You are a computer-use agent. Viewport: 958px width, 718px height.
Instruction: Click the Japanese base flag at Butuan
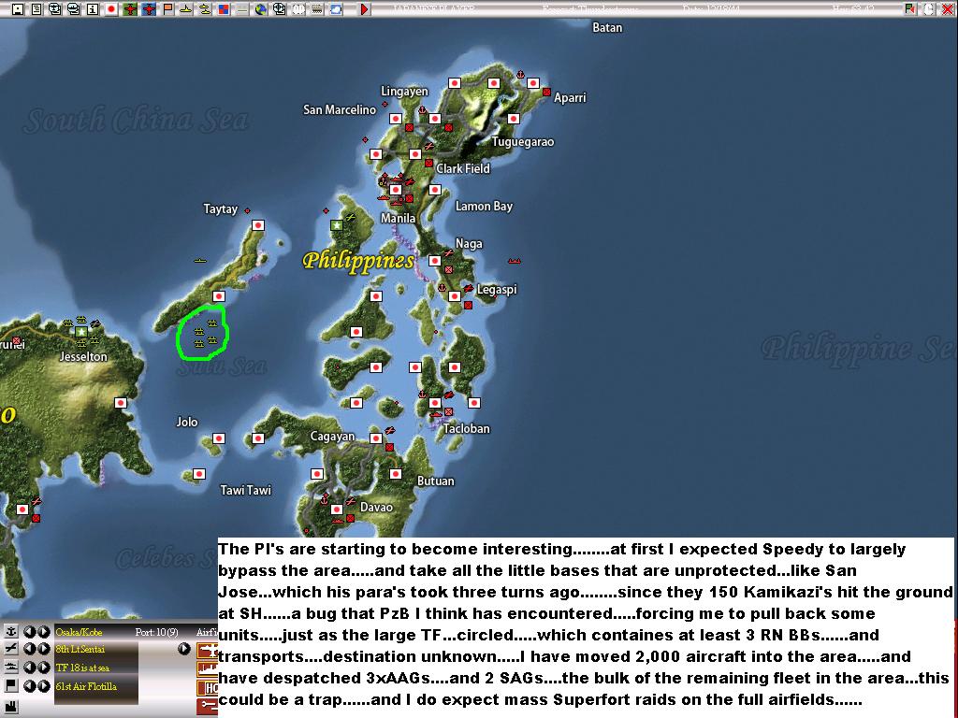[x=396, y=474]
